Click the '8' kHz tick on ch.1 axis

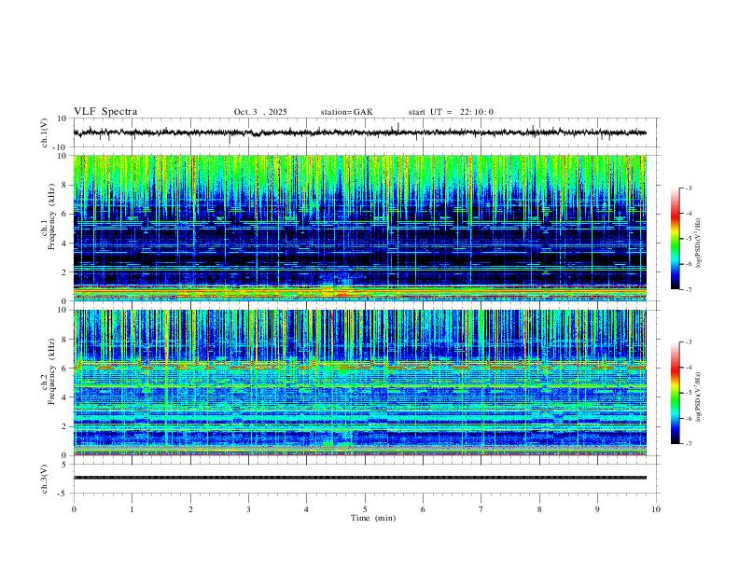click(x=65, y=185)
